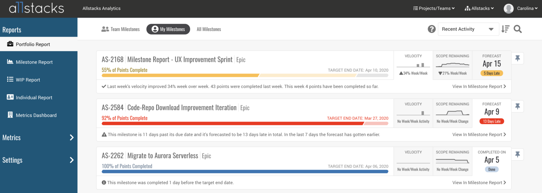This screenshot has height=193, width=542.
Task: Switch to the Team Milestones tab
Action: click(x=120, y=29)
